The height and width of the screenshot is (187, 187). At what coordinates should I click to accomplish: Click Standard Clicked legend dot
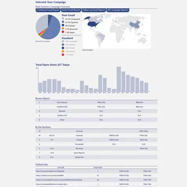click(x=63, y=48)
